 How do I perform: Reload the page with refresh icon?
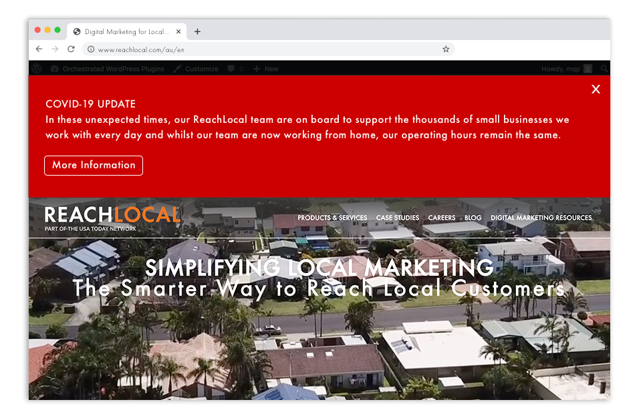click(71, 49)
